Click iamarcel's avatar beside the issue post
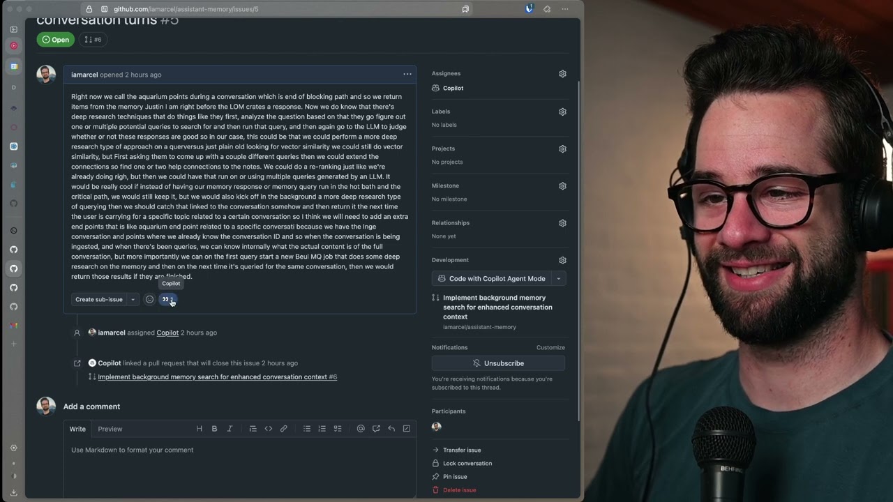Screen dimensions: 893x502 (x=46, y=75)
